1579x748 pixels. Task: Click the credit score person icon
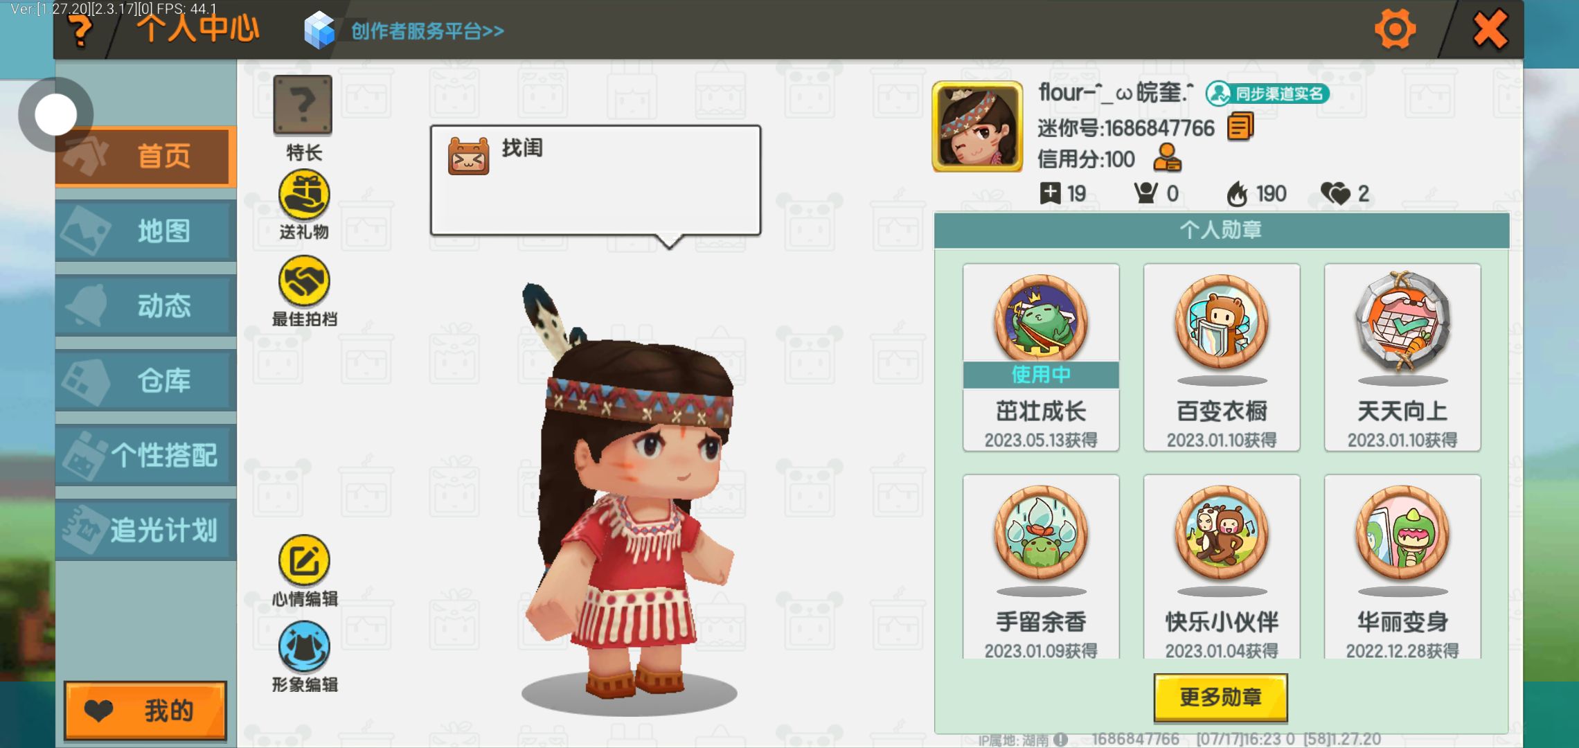1167,159
